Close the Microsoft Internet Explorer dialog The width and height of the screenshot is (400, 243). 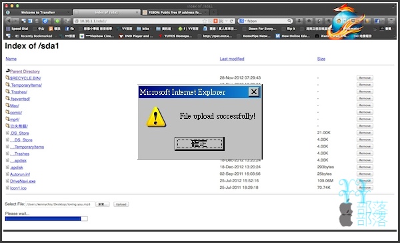254,92
